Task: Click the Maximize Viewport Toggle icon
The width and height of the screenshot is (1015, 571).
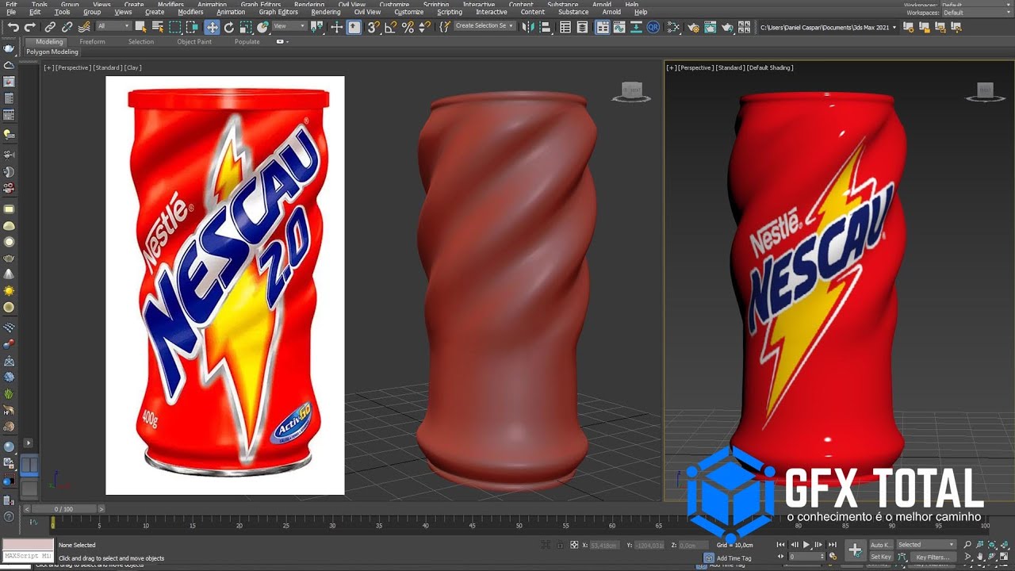Action: coord(1004,557)
